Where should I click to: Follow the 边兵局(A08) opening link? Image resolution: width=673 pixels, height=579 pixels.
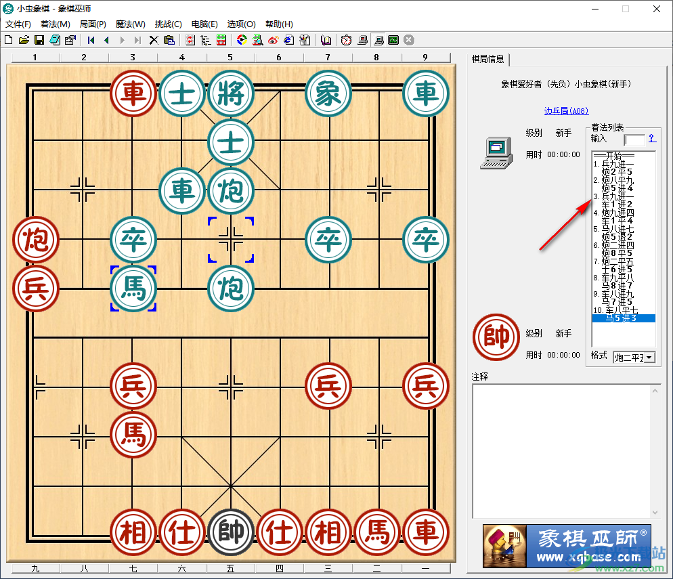click(566, 111)
